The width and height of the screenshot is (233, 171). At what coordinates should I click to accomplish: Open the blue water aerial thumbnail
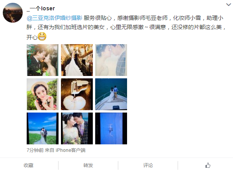(x=111, y=128)
